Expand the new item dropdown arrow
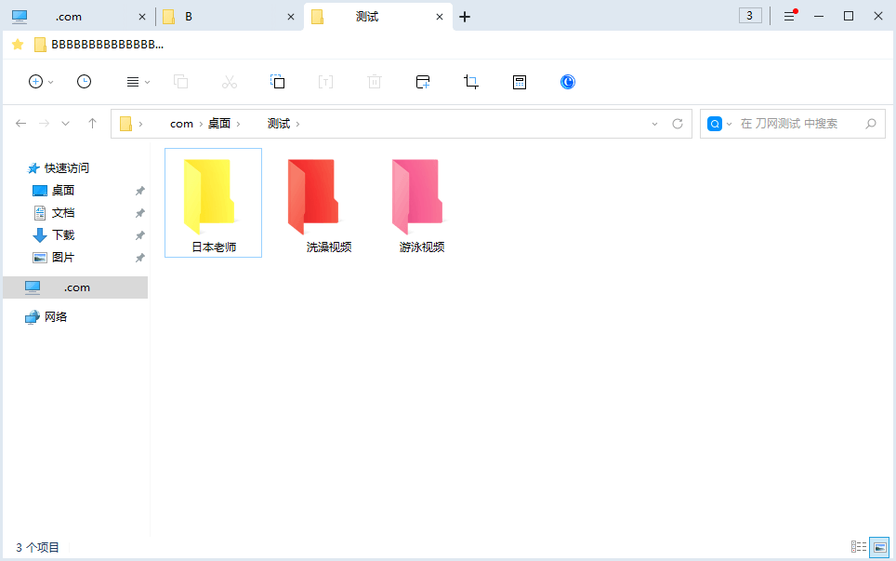The height and width of the screenshot is (561, 896). click(x=49, y=82)
